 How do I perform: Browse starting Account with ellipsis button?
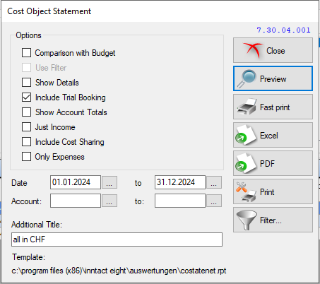[x=109, y=201]
